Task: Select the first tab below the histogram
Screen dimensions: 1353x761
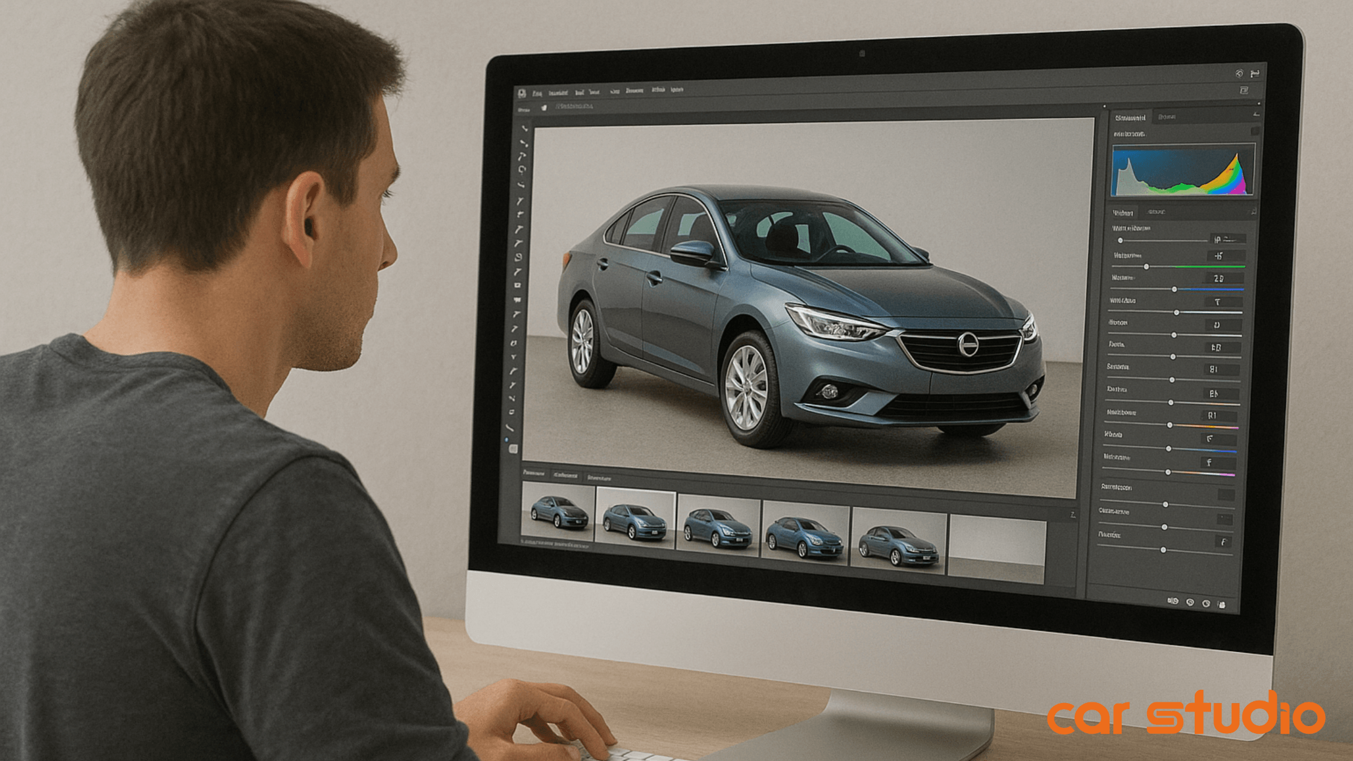Action: coord(1123,213)
